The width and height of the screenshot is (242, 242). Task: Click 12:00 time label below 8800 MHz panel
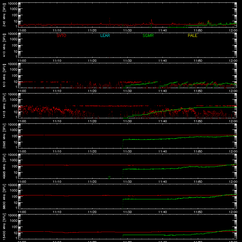coord(233,212)
